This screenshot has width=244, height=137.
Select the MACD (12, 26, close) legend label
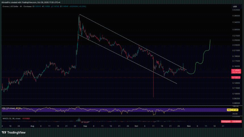[x=11, y=118]
